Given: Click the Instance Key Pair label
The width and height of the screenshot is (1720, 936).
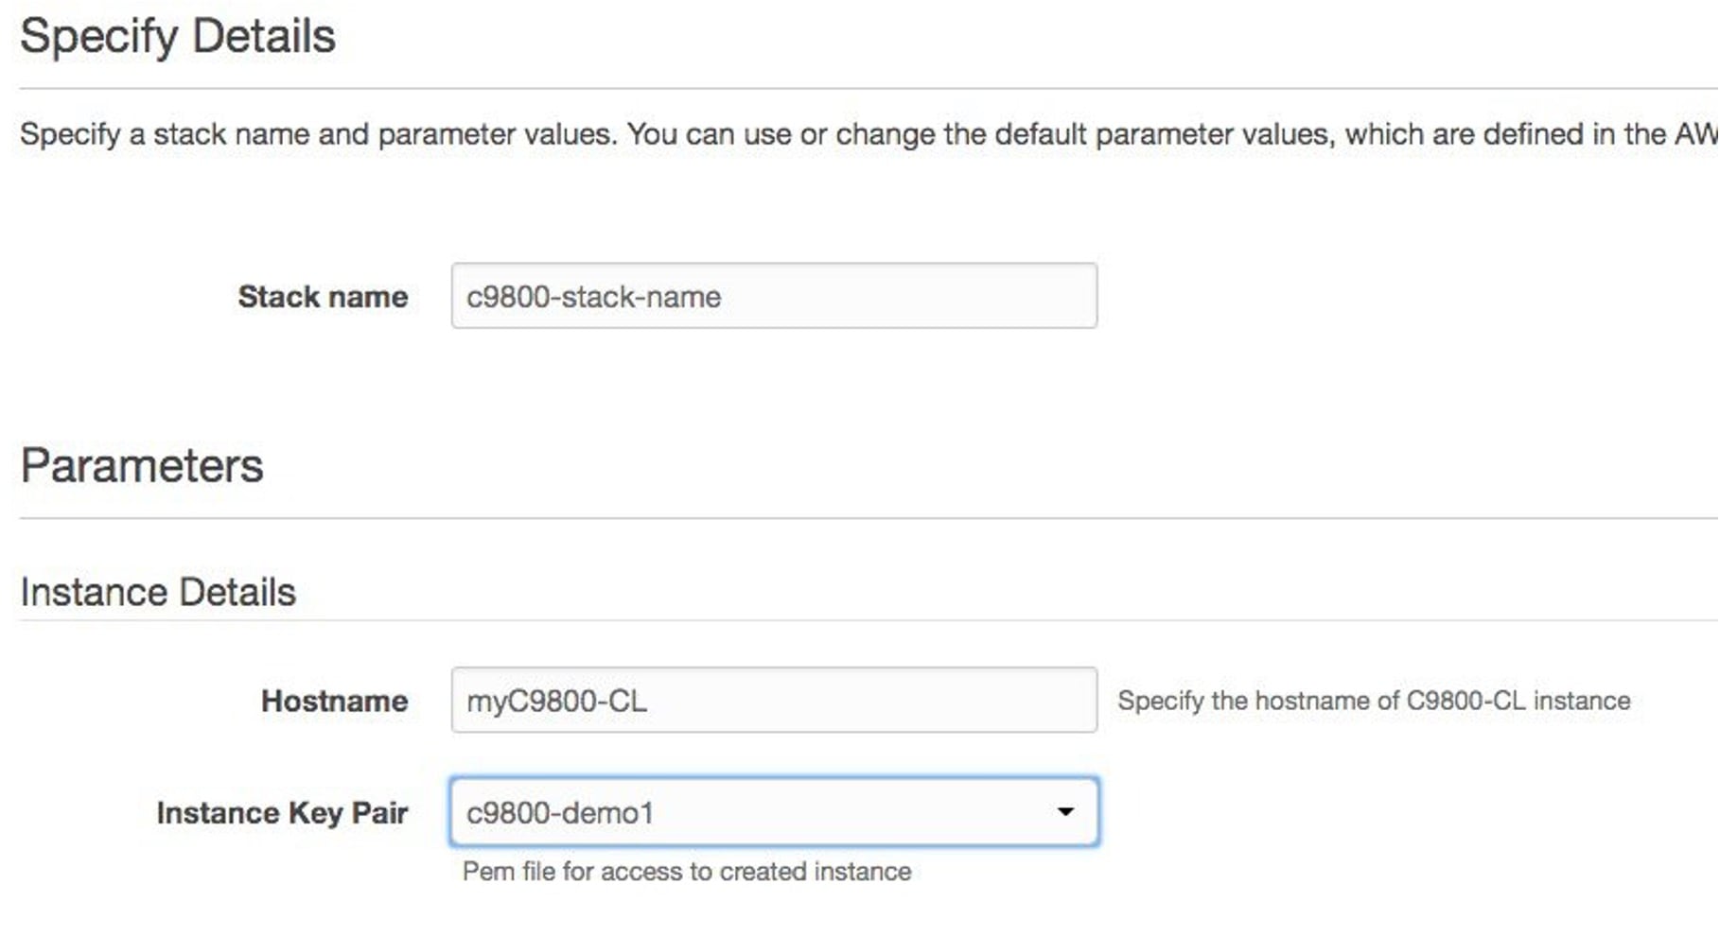Looking at the screenshot, I should [x=282, y=813].
